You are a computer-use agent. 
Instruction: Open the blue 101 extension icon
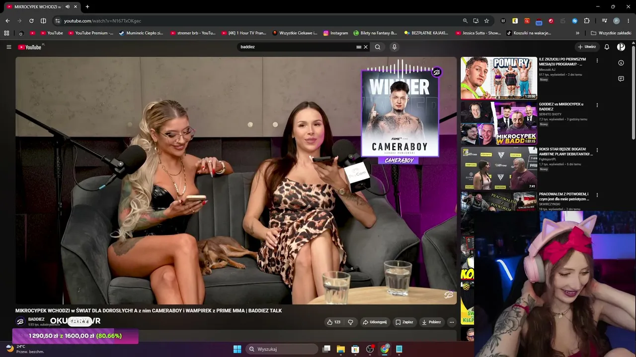pos(539,21)
